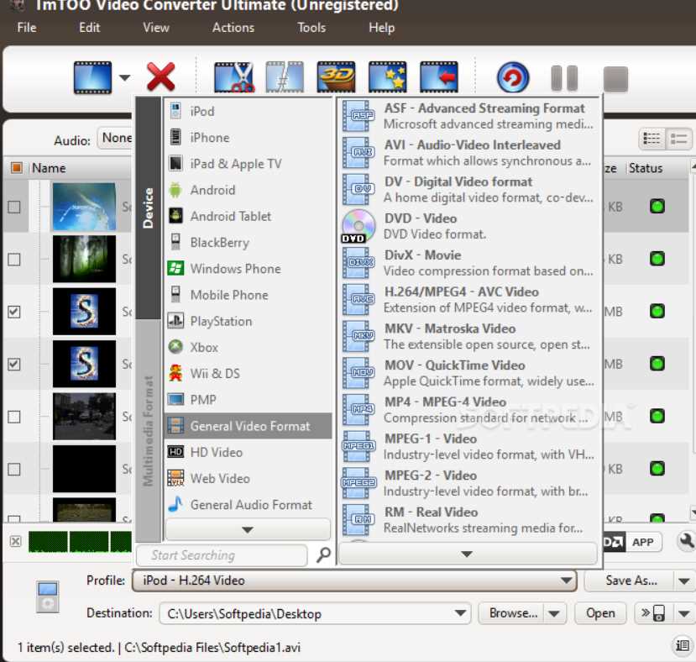
Task: Choose the Android Tablet category
Action: pos(248,216)
